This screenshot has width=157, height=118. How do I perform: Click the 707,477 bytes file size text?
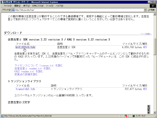point(133,89)
